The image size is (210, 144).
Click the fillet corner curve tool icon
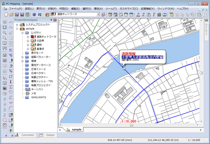(x=11, y=108)
